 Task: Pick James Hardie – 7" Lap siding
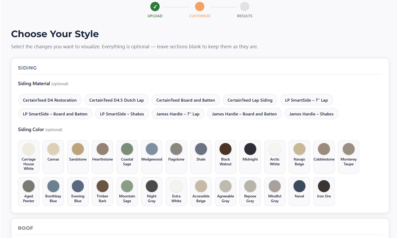(x=178, y=114)
